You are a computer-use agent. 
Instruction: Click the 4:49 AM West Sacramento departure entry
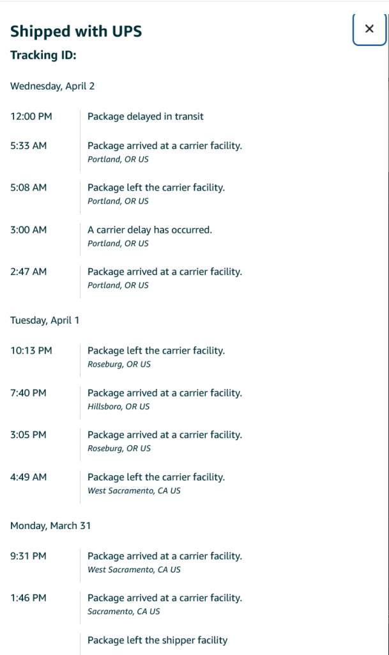pyautogui.click(x=156, y=477)
